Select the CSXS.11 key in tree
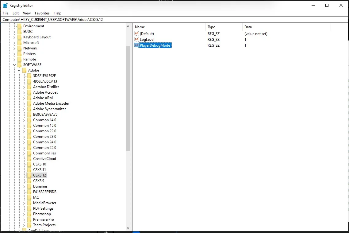 [39, 170]
